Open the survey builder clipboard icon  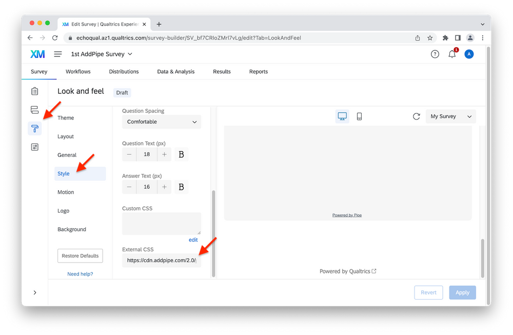tap(34, 91)
